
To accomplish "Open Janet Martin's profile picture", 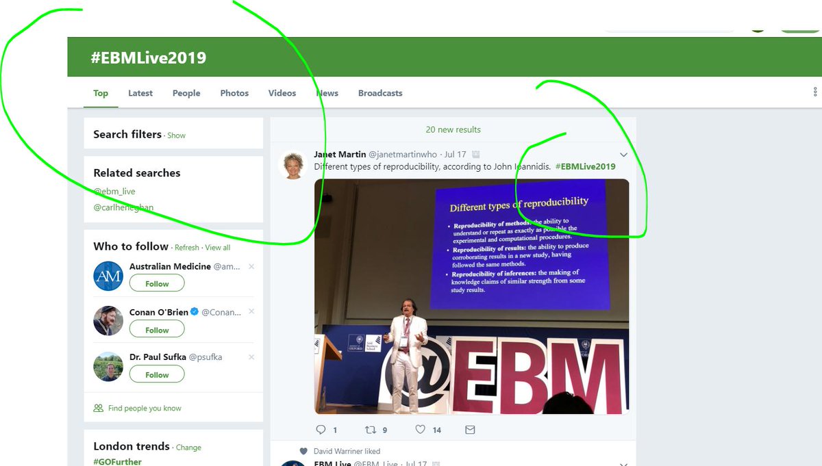I will click(293, 164).
